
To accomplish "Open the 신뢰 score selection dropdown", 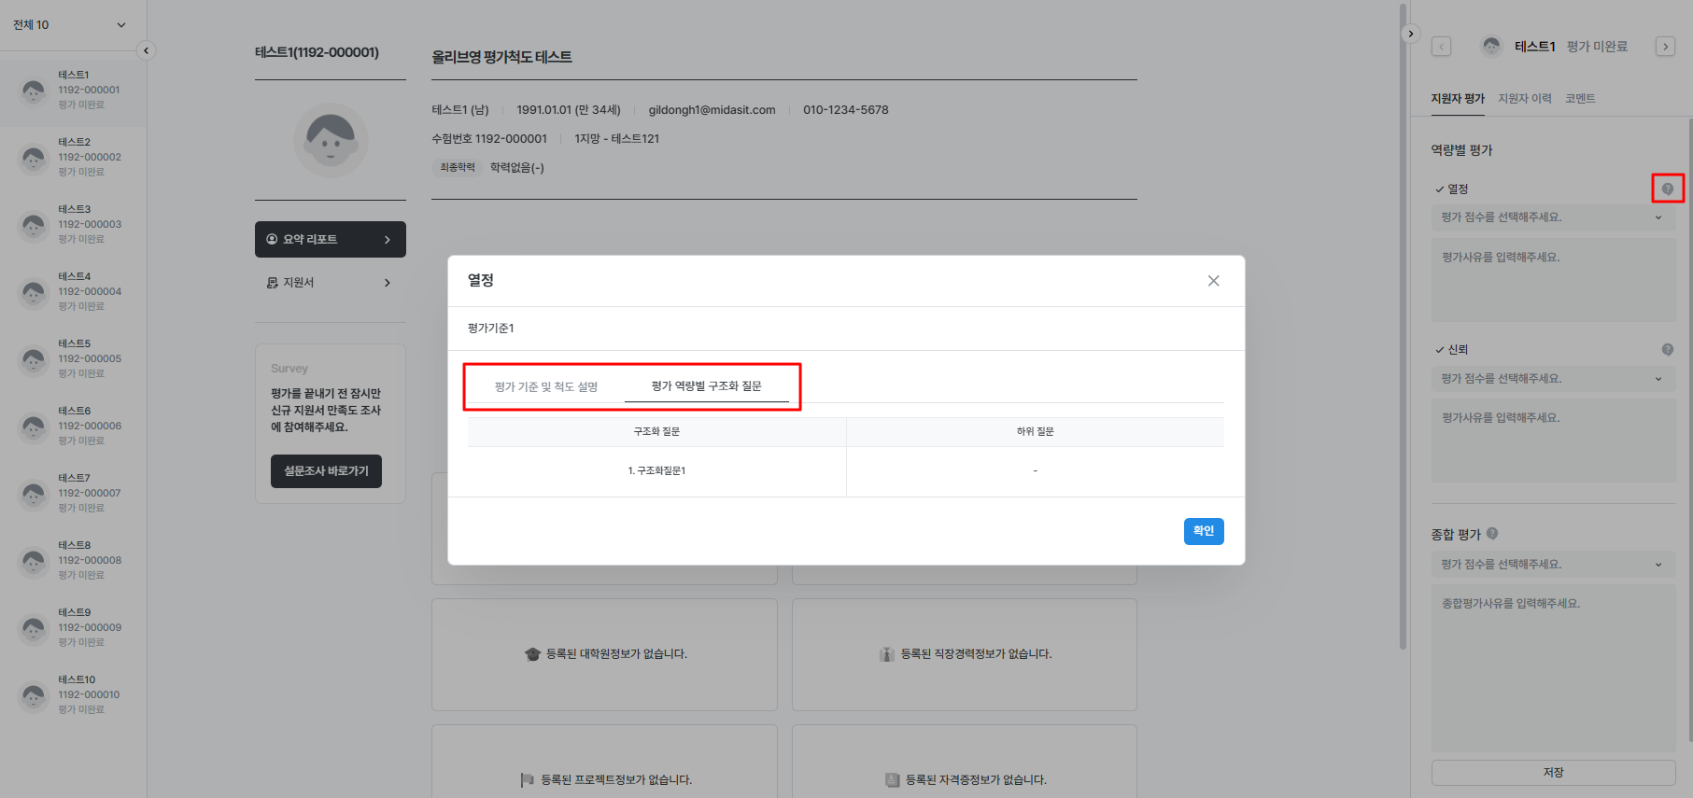I will [1553, 379].
